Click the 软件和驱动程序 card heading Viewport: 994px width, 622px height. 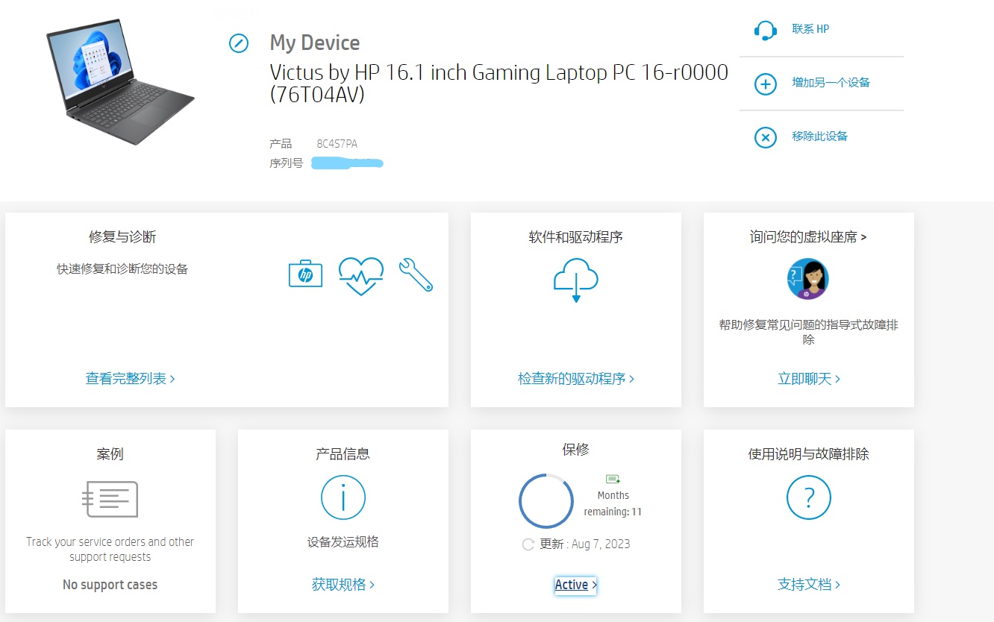[576, 237]
